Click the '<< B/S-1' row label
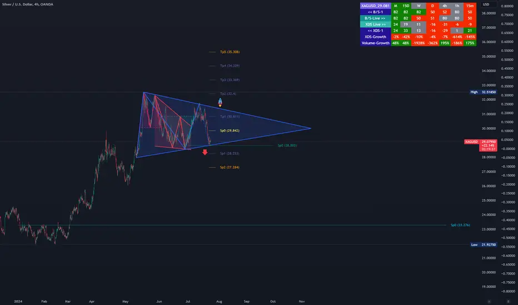The width and height of the screenshot is (518, 305). point(375,12)
